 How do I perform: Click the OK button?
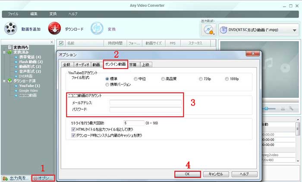click(187, 174)
